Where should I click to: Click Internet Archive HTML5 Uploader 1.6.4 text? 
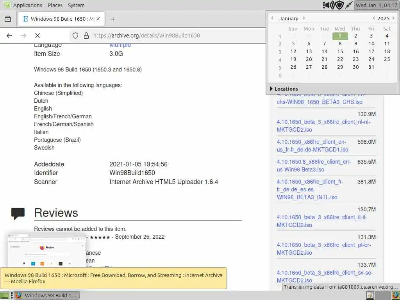point(164,182)
